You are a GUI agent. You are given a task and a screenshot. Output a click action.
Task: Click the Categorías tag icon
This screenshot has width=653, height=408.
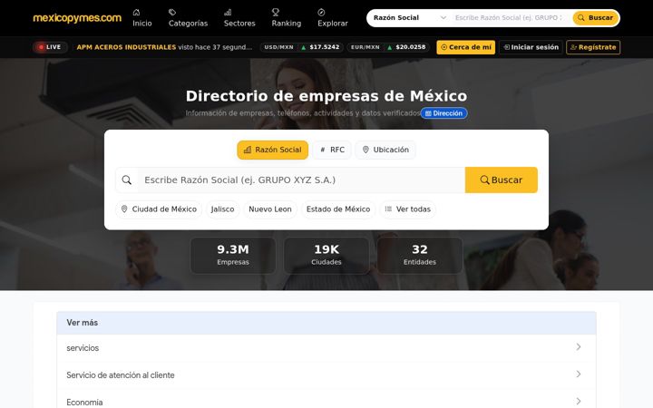pos(172,12)
